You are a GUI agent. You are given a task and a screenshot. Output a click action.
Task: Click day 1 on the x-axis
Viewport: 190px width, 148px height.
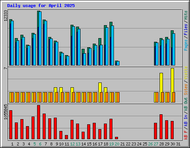click(12, 144)
